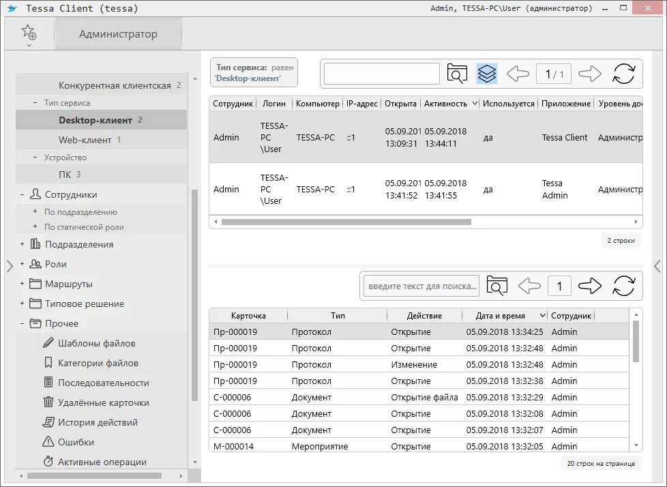Expand the По подразделению node

coord(35,211)
